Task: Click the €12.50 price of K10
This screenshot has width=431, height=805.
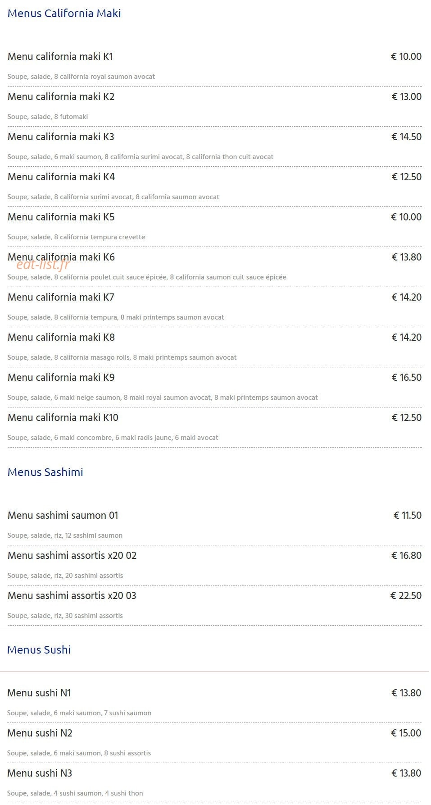Action: tap(406, 417)
